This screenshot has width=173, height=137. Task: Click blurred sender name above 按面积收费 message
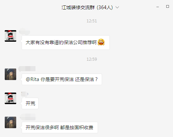click(28, 117)
